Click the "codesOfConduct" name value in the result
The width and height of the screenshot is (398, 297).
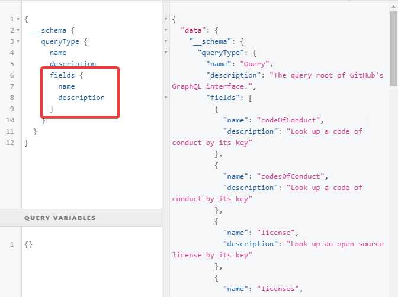coord(291,176)
